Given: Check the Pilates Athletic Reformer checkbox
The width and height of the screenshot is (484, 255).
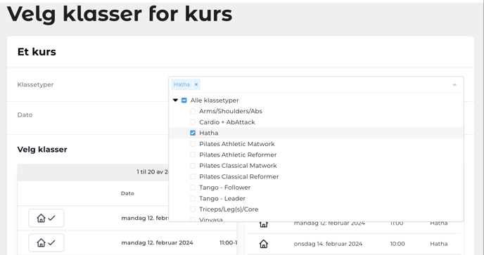Looking at the screenshot, I should click(193, 155).
